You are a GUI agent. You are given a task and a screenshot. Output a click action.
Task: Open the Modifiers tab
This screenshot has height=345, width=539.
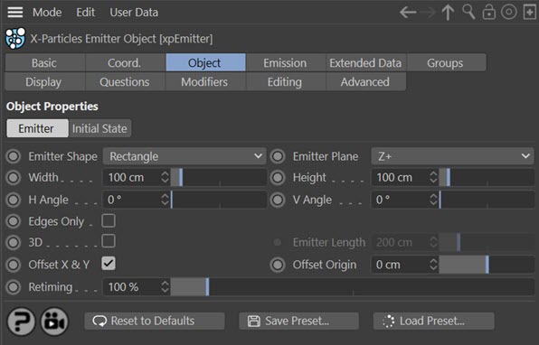pyautogui.click(x=205, y=81)
